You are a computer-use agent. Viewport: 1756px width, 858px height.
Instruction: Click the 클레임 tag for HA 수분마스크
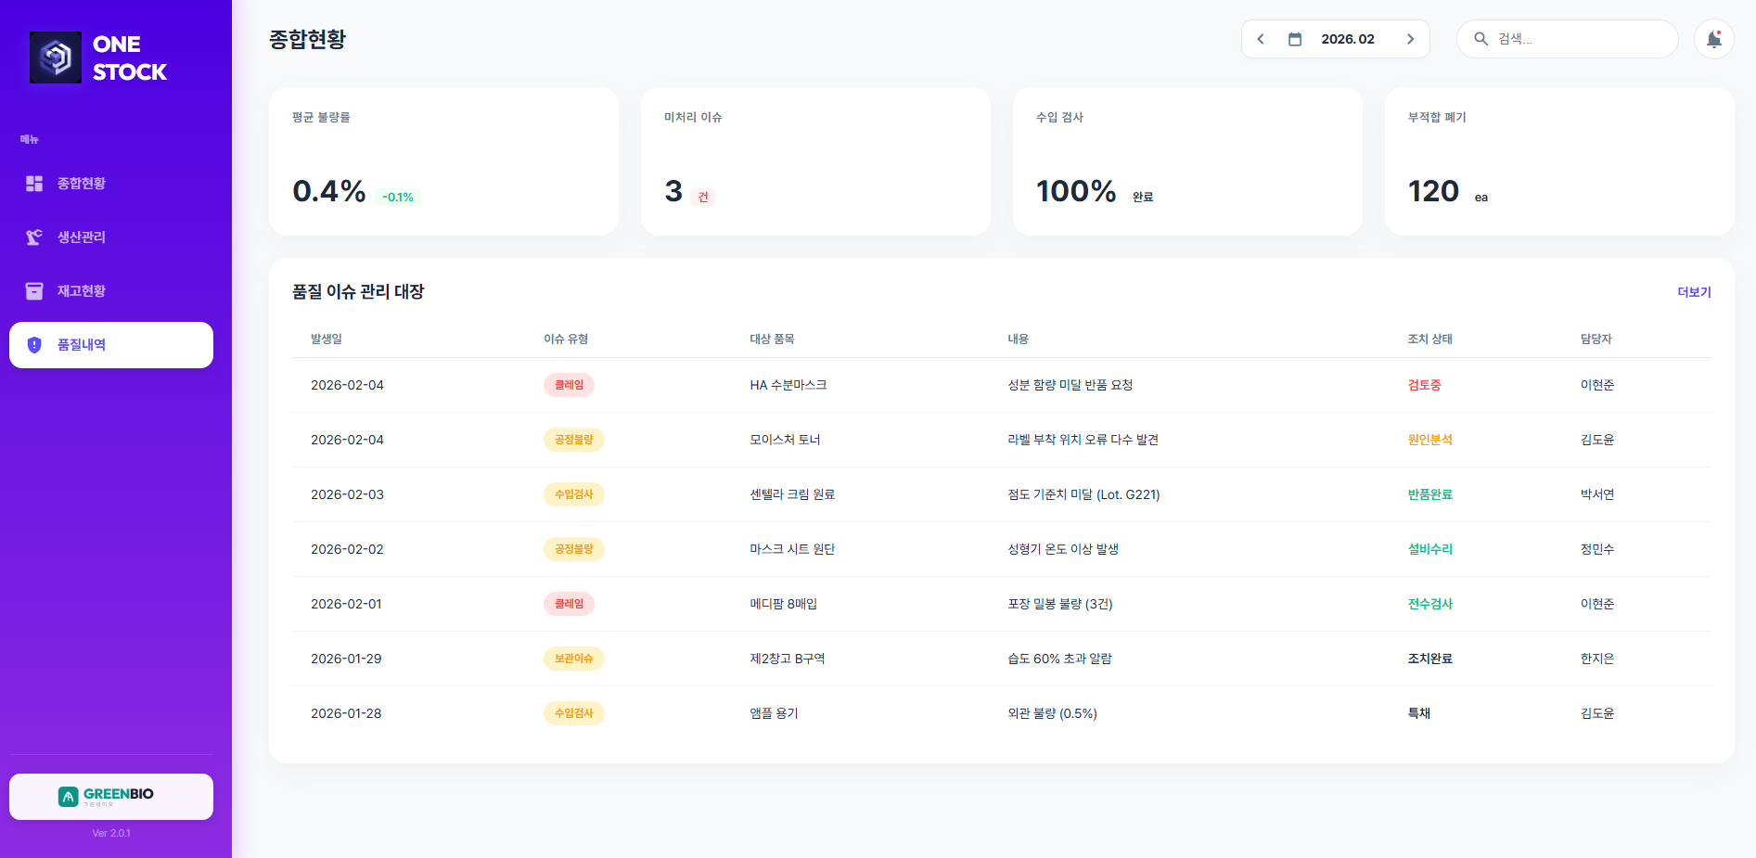tap(569, 385)
